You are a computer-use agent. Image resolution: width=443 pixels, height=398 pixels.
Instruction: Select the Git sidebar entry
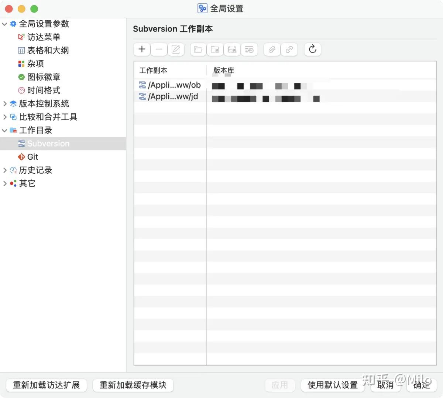click(x=32, y=157)
